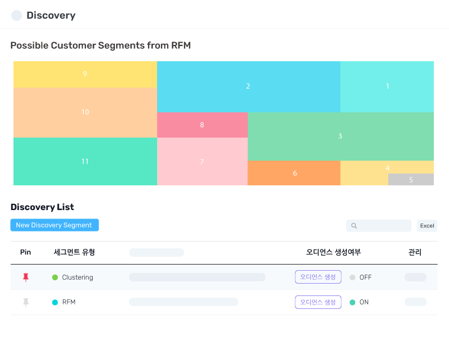Viewport: 449px width, 337px height.
Task: Click 오디언스 생성 button in RFM row
Action: tap(318, 302)
